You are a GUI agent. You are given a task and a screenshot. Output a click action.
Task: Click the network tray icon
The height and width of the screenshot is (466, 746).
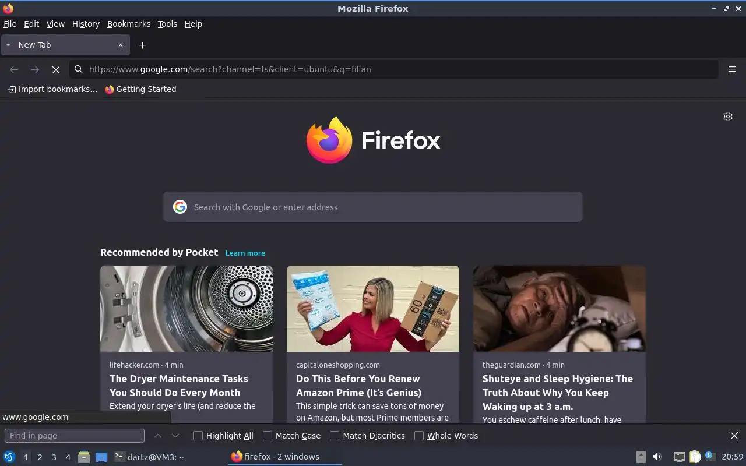click(x=679, y=457)
